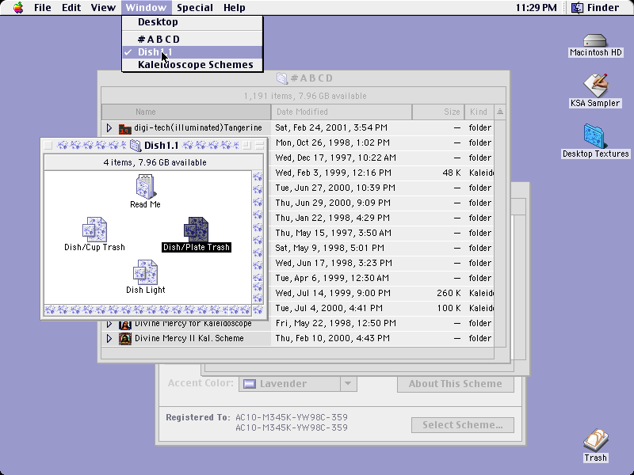
Task: Open the View menu
Action: point(103,8)
